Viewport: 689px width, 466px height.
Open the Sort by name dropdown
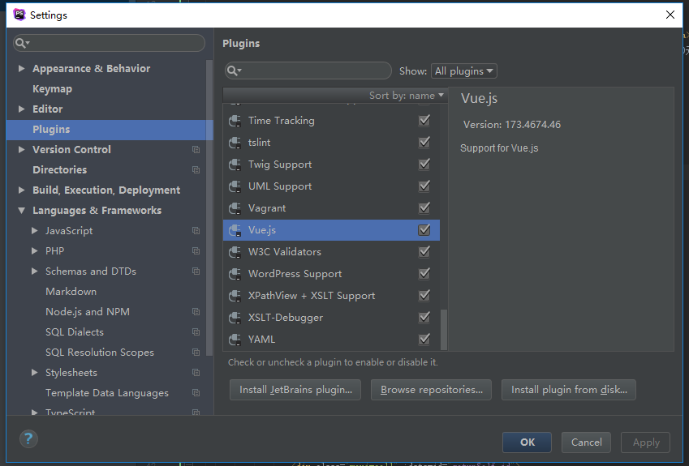(406, 95)
